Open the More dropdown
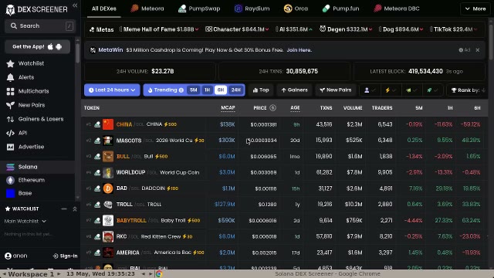The height and width of the screenshot is (278, 494). point(475,8)
